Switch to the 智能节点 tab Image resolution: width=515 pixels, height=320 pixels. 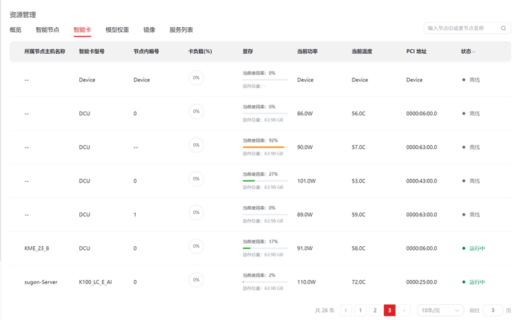[47, 30]
